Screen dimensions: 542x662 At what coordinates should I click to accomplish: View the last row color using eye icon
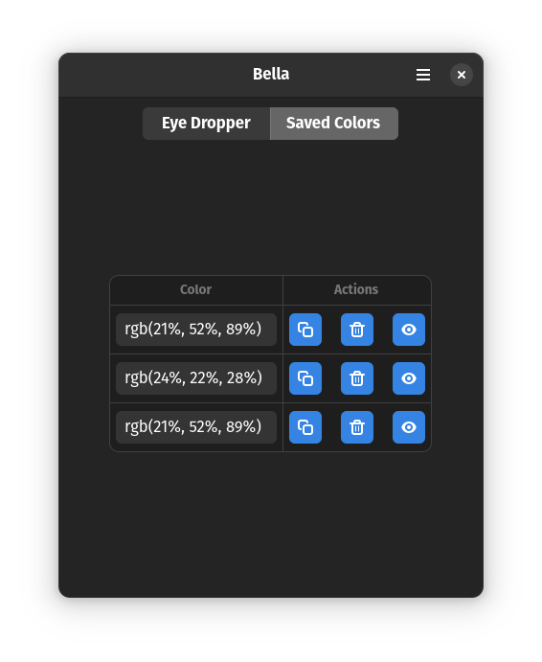click(x=409, y=427)
